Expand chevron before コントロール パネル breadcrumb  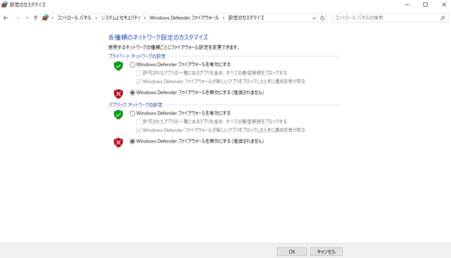[52, 18]
